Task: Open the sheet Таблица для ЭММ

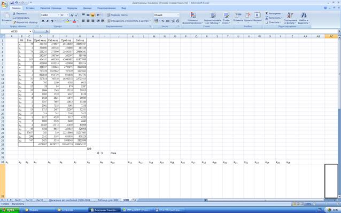Action: (x=108, y=200)
